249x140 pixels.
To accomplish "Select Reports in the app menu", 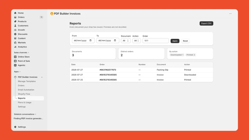I will pos(28,98).
